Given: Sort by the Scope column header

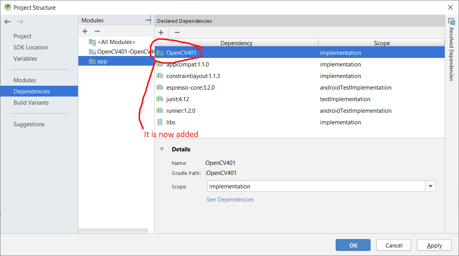Looking at the screenshot, I should (x=381, y=43).
